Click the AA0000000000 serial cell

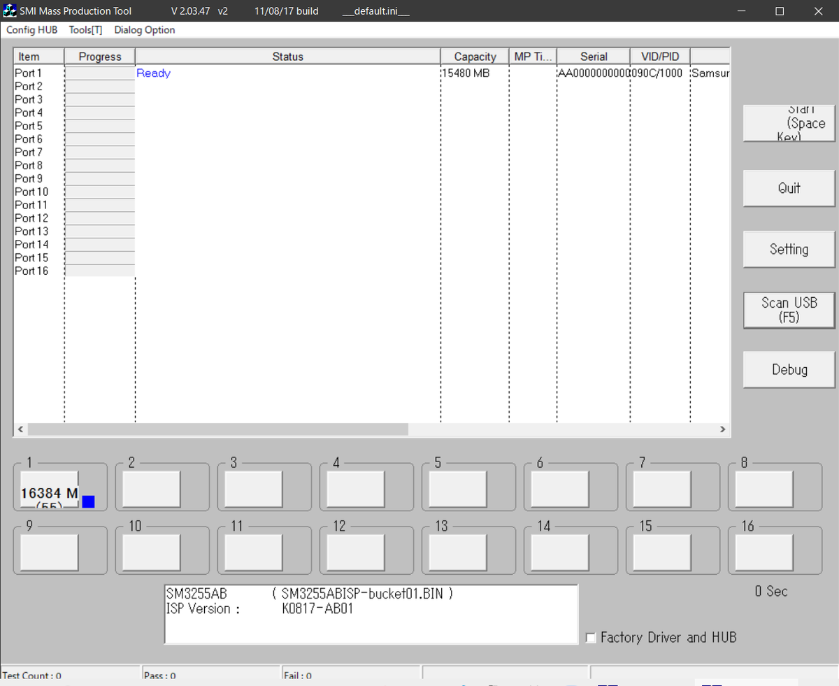click(x=594, y=73)
